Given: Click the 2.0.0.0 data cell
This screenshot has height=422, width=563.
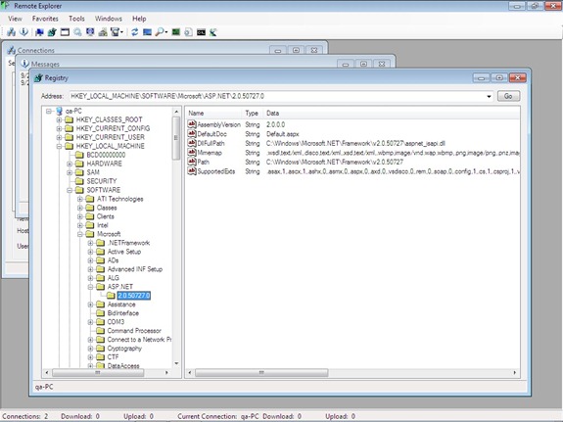Looking at the screenshot, I should [x=276, y=124].
